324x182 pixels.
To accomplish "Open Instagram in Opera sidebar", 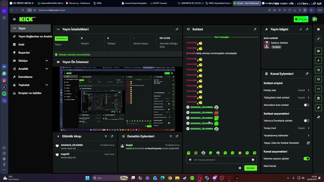I will click(x=4, y=80).
